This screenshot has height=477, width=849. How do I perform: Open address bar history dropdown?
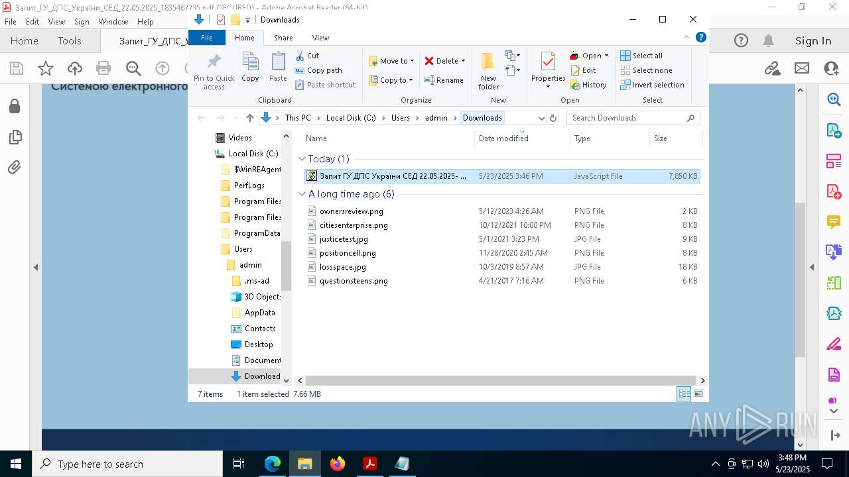pyautogui.click(x=541, y=118)
